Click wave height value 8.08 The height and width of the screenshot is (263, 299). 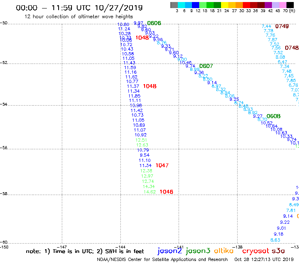pyautogui.click(x=280, y=57)
